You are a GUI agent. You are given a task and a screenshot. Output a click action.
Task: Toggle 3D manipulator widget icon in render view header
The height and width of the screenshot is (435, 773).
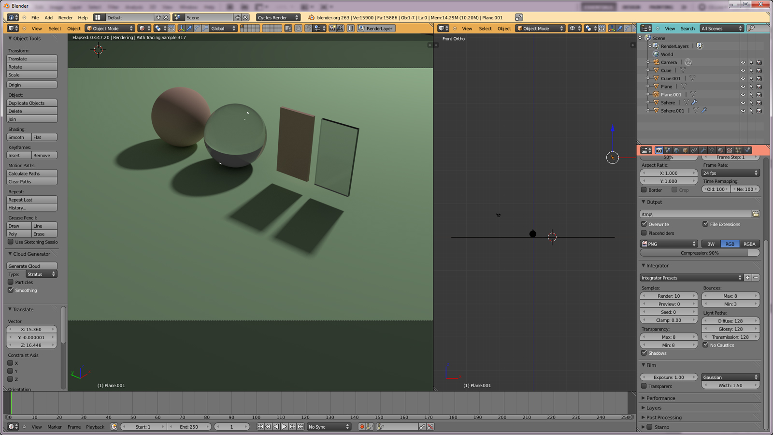click(x=182, y=29)
